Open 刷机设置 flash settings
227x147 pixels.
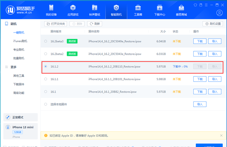[x=213, y=24]
